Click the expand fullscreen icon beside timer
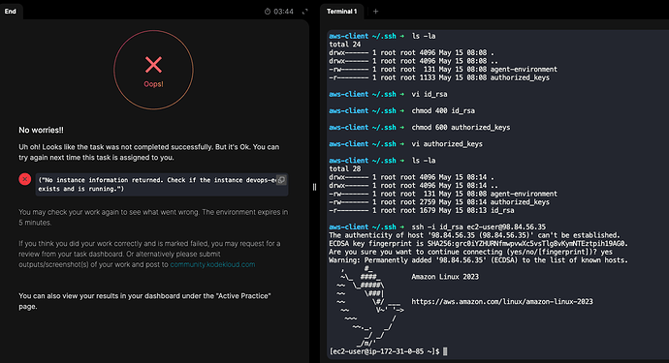This screenshot has width=669, height=363. coord(304,12)
